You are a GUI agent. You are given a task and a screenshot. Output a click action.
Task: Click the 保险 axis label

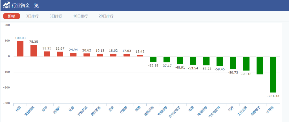click(138, 109)
